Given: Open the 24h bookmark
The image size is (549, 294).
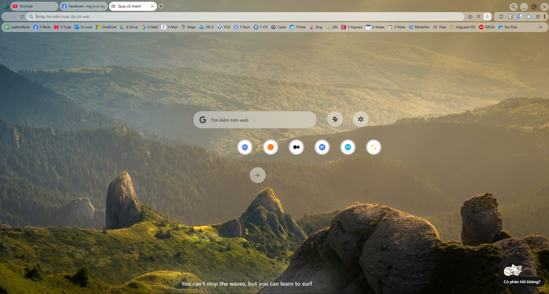Looking at the screenshot, I should (x=332, y=27).
